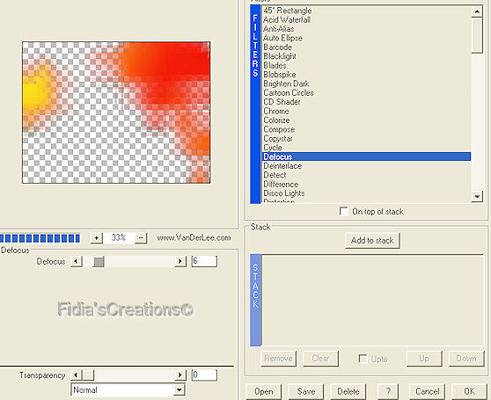491x400 pixels.
Task: Click the Add to stack button
Action: [x=372, y=241]
